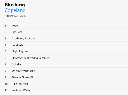
Task: Select the Blushing album title
Action: pyautogui.click(x=15, y=5)
